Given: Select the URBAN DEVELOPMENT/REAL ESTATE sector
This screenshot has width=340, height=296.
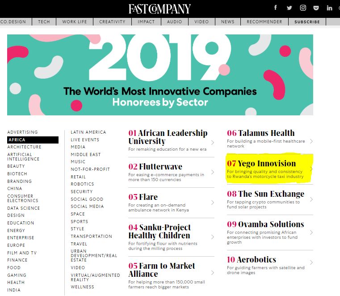Looking at the screenshot, I should click(94, 255).
